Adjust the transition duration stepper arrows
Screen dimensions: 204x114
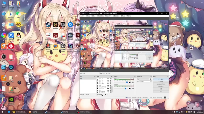(x=151, y=81)
